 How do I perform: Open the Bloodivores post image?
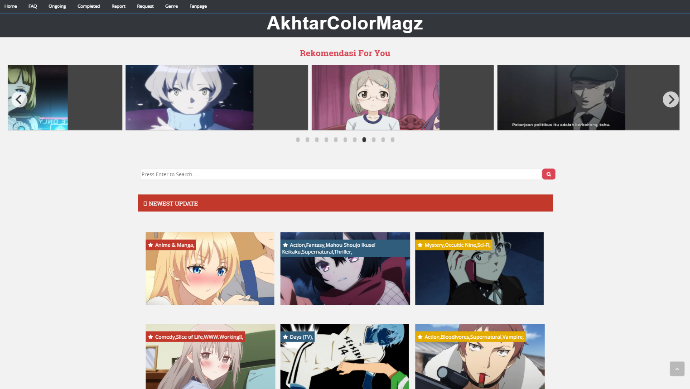click(x=480, y=356)
